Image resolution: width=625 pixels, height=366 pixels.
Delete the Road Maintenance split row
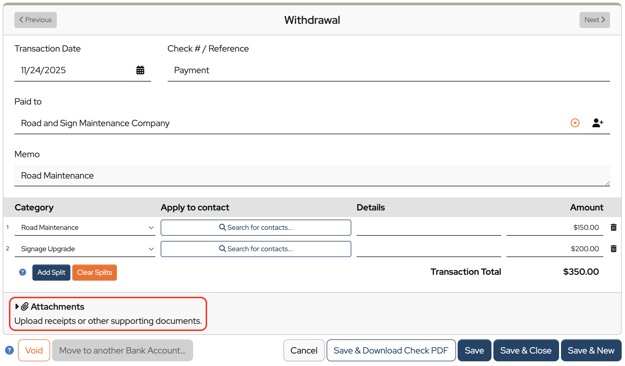(613, 227)
